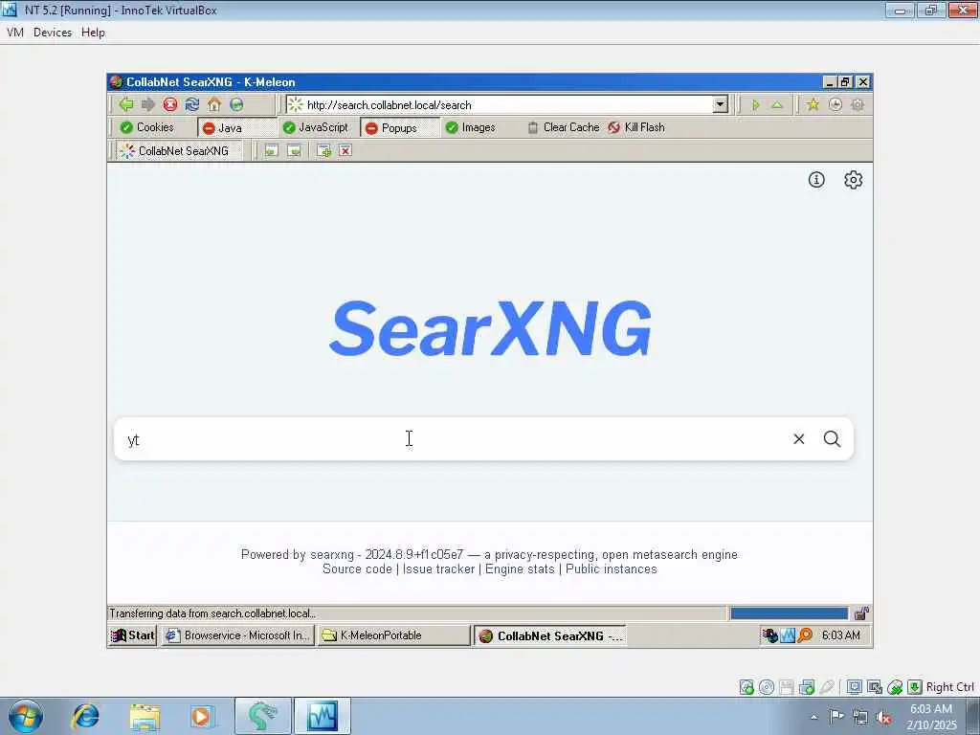Switch to Browservice - Microsoft Internet Explorer taskbar button
Image resolution: width=980 pixels, height=735 pixels.
click(237, 635)
